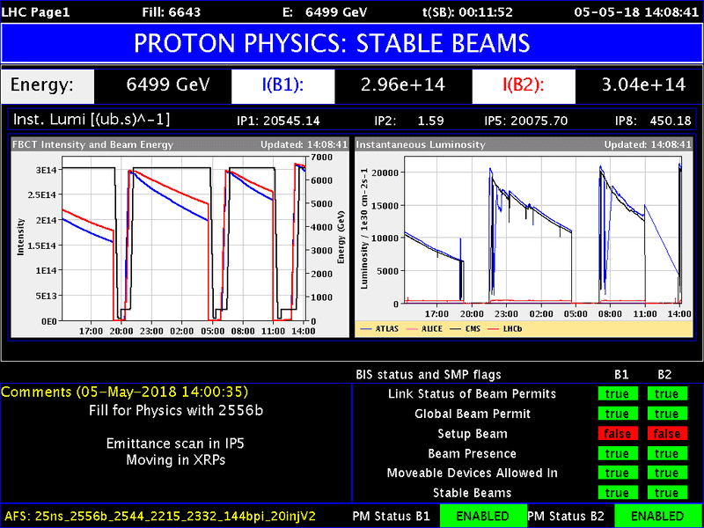Click Global Beam Permit B1 true indicator
The height and width of the screenshot is (528, 704).
[x=618, y=414]
